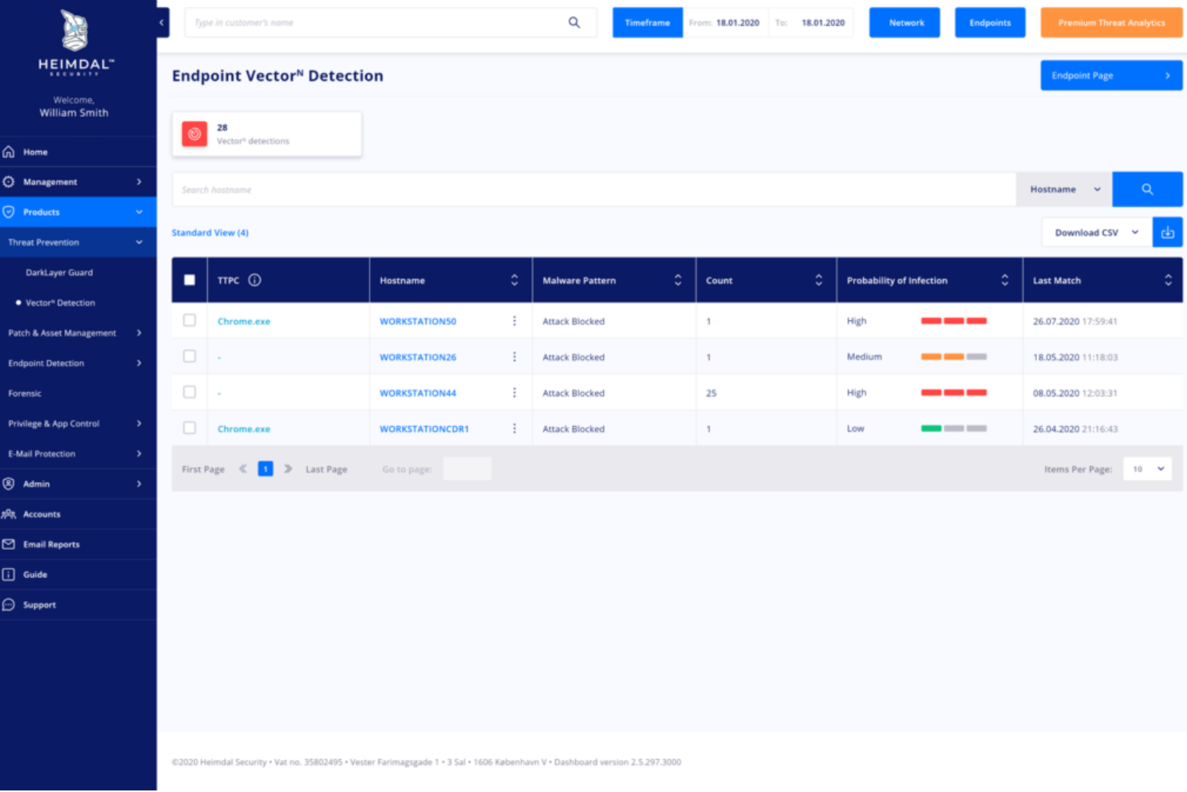Click the Products shield icon
Screen dimensions: 1187x792
(9, 212)
